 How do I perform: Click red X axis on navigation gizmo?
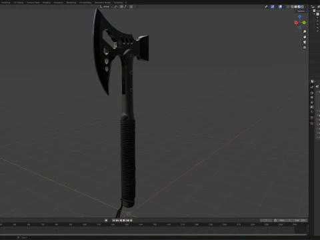pos(296,23)
